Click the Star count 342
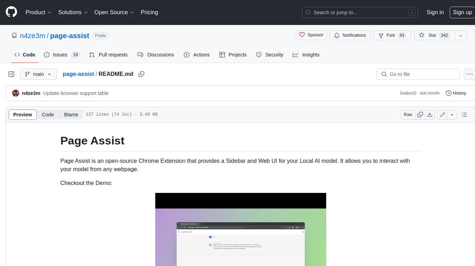Viewport: 475px width, 266px height. pyautogui.click(x=444, y=35)
